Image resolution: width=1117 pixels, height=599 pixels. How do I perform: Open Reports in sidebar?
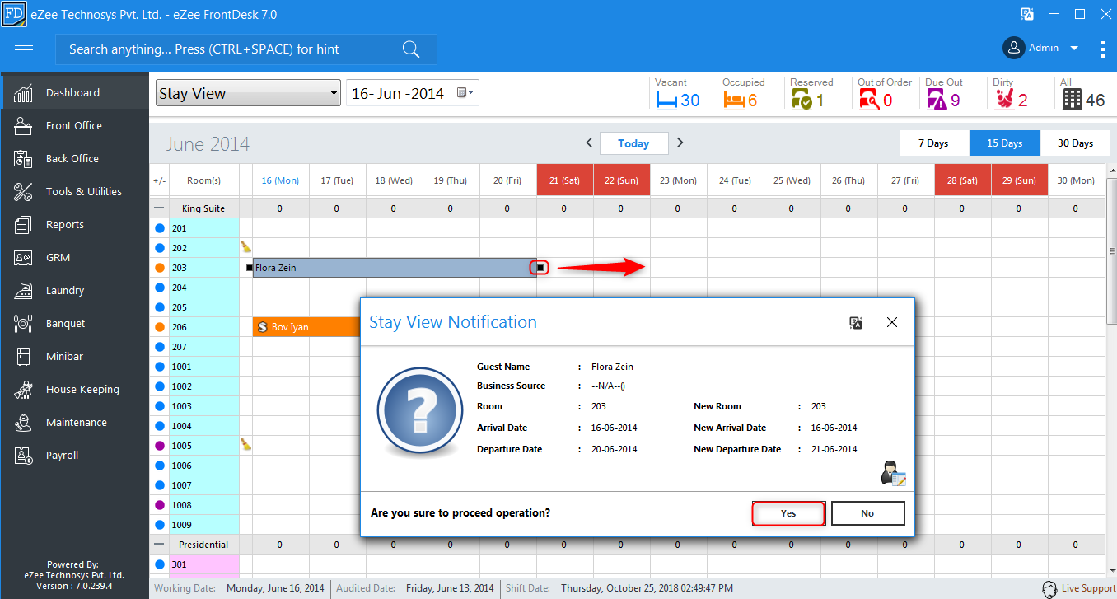(75, 224)
